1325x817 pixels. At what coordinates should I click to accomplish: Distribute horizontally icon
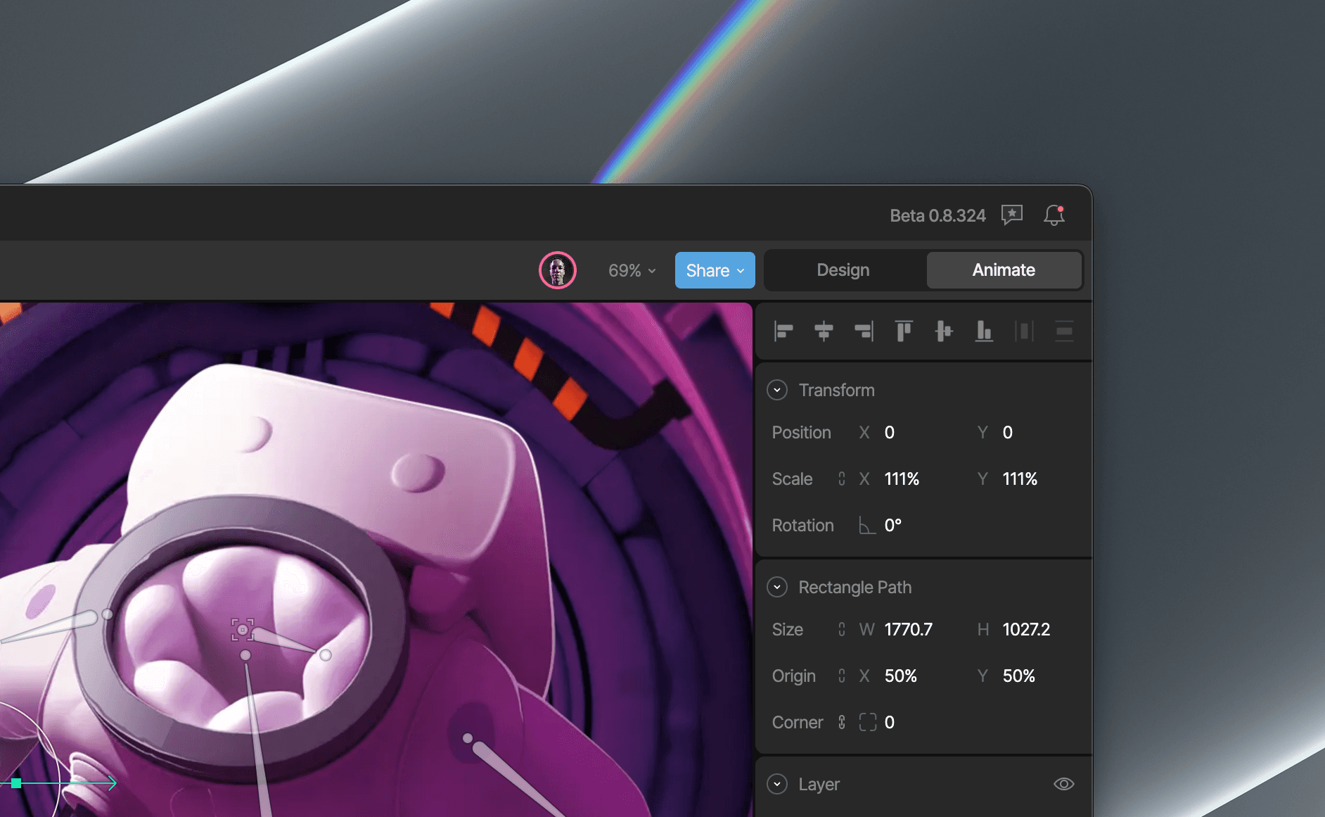[x=1024, y=331]
